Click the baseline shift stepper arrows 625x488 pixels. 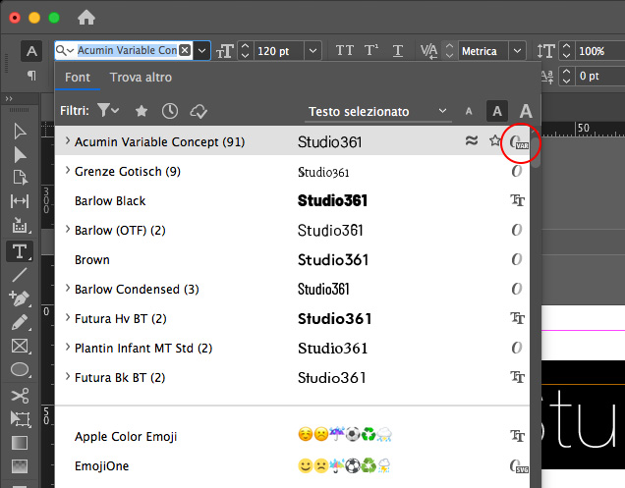click(x=566, y=76)
